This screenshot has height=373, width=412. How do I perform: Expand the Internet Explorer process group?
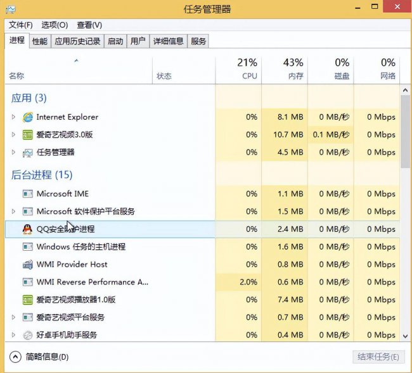pyautogui.click(x=13, y=117)
